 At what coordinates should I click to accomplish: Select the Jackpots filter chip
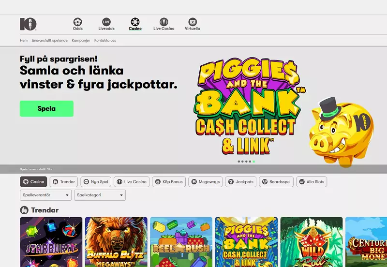click(x=240, y=181)
